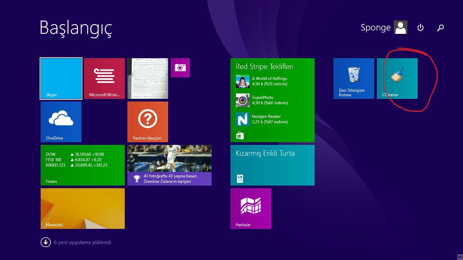The image size is (463, 260).
Task: Click the trophy icon on sports tile
Action: tap(137, 178)
